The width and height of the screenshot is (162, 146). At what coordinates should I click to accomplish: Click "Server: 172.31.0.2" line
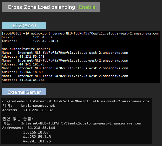pyautogui.click(x=27, y=37)
